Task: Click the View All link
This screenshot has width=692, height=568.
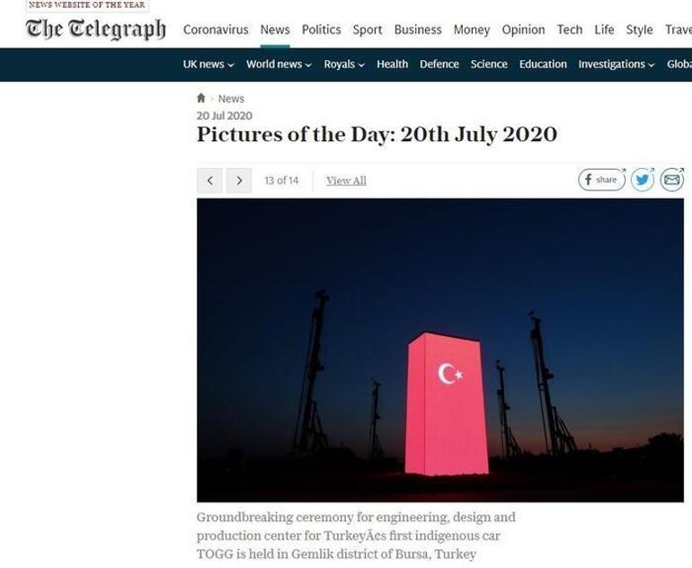Action: tap(346, 181)
